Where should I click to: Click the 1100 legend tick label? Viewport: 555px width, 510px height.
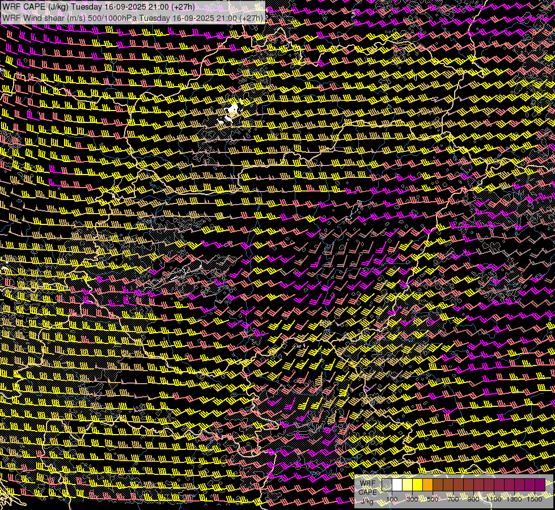click(x=494, y=499)
